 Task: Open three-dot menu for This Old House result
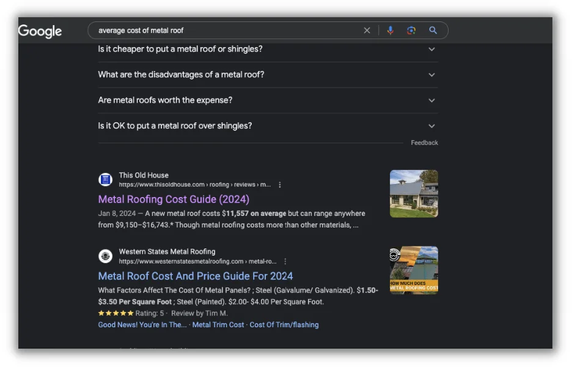pos(280,185)
